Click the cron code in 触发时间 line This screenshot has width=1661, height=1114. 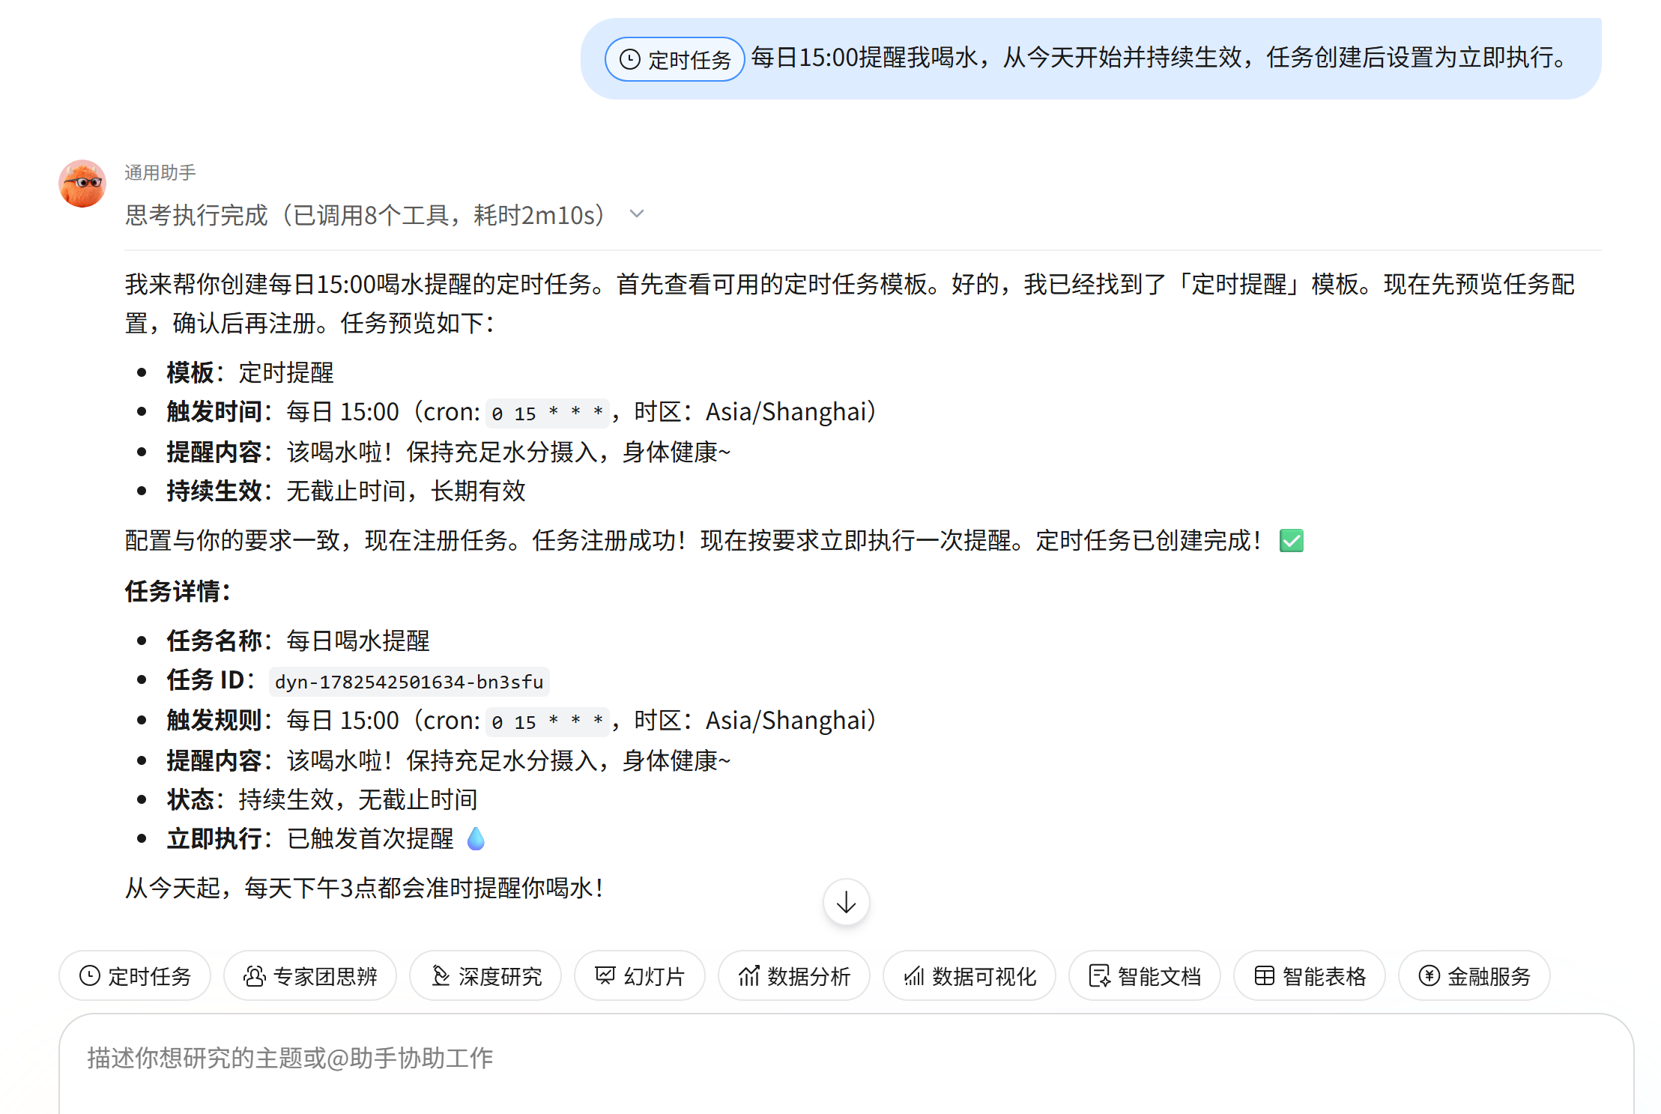(x=548, y=413)
